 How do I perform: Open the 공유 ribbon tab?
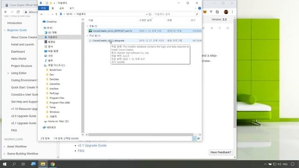click(x=62, y=8)
